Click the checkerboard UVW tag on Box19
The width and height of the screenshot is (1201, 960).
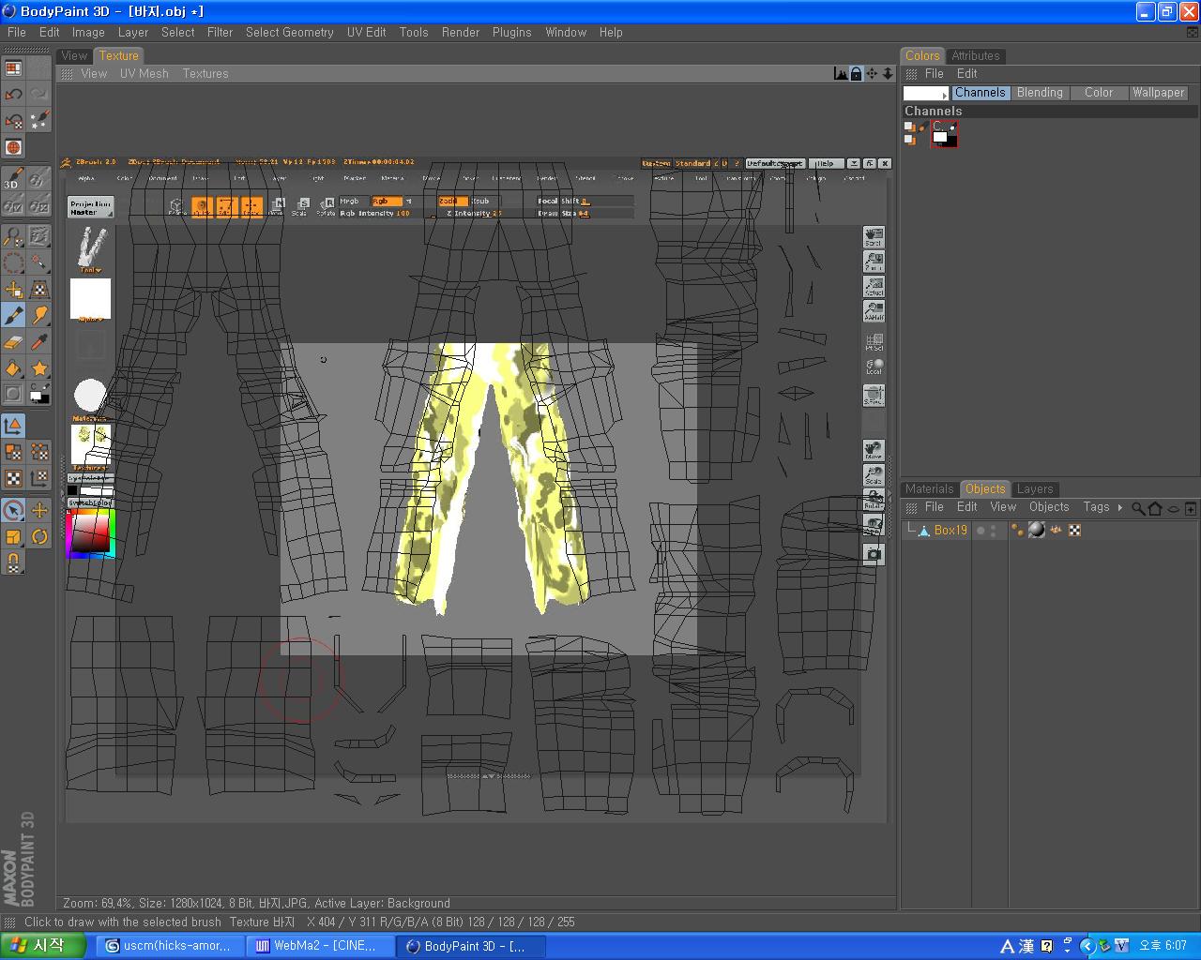pos(1074,530)
